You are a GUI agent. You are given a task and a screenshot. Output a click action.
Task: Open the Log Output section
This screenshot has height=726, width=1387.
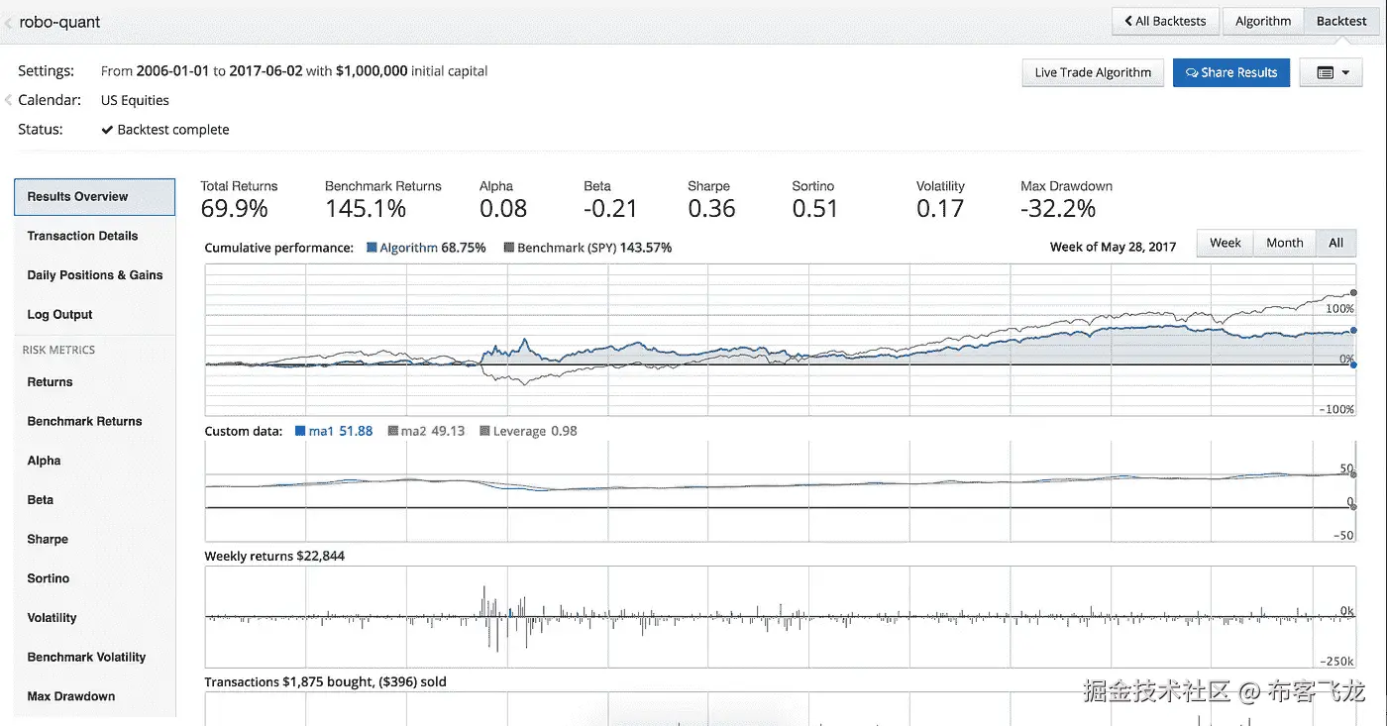[x=59, y=315]
